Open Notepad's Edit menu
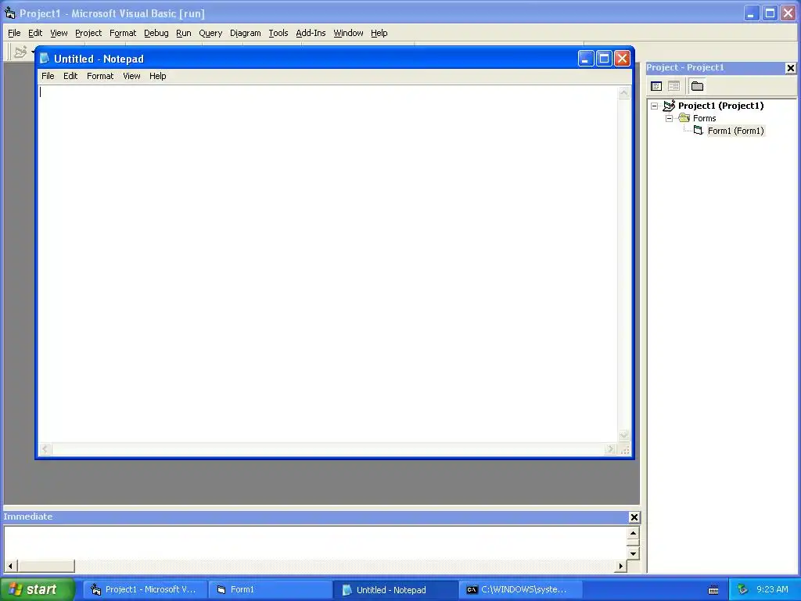Image resolution: width=801 pixels, height=601 pixels. [70, 76]
